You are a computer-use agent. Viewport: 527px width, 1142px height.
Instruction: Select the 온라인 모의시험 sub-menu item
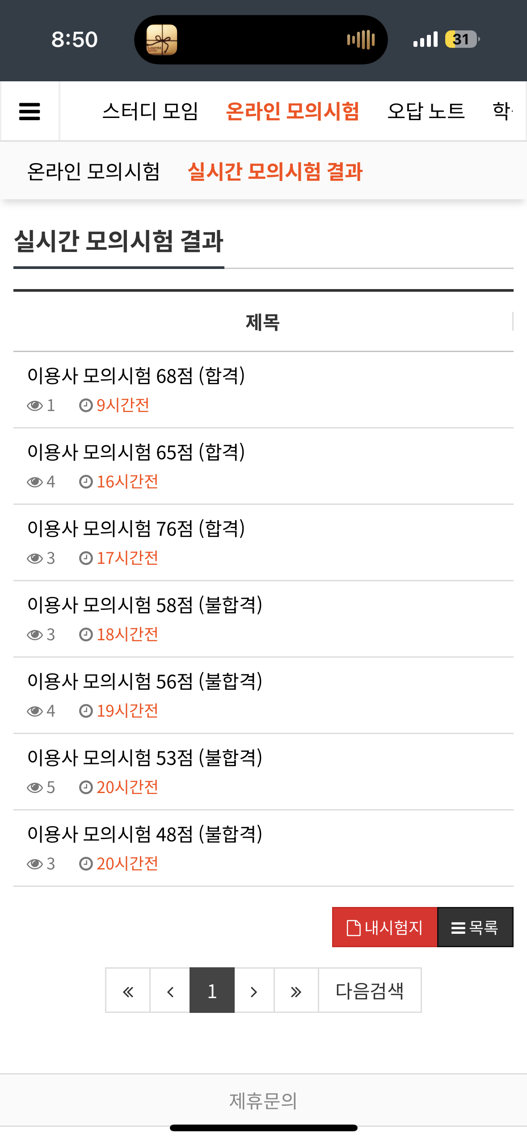click(93, 172)
